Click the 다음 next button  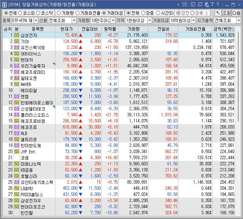(236, 13)
